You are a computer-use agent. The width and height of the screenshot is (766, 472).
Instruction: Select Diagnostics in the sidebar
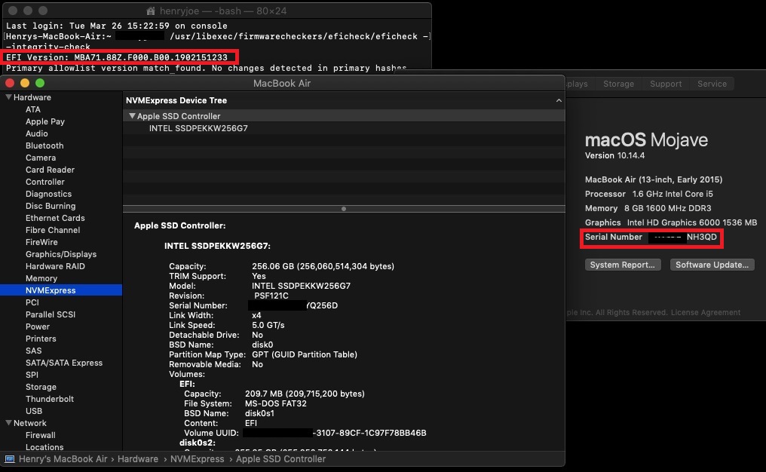coord(48,194)
